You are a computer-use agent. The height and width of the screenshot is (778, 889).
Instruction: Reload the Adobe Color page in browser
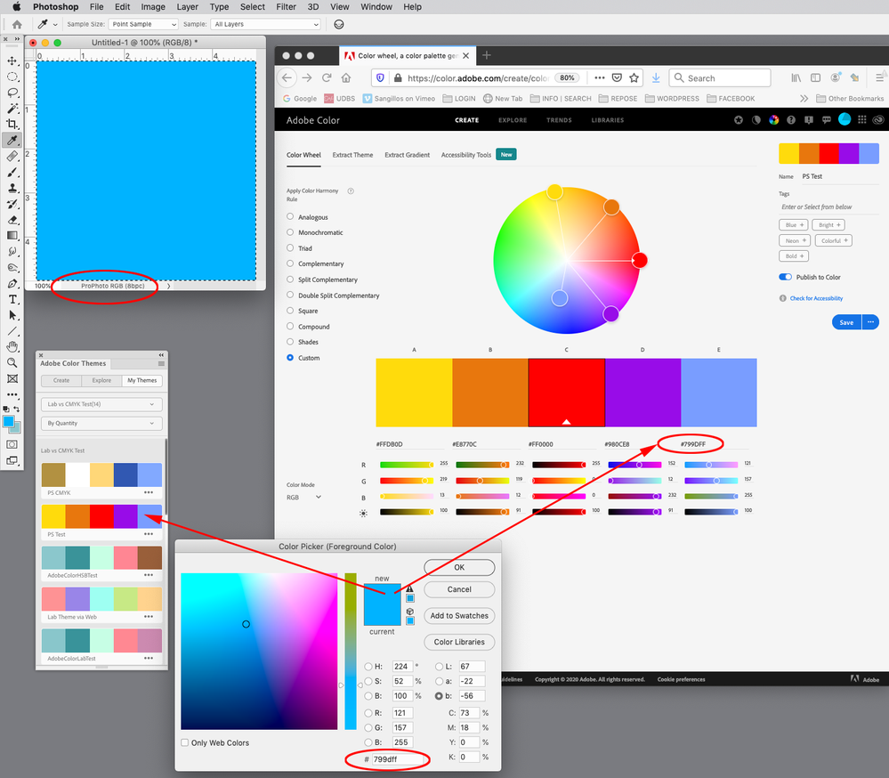pos(327,77)
